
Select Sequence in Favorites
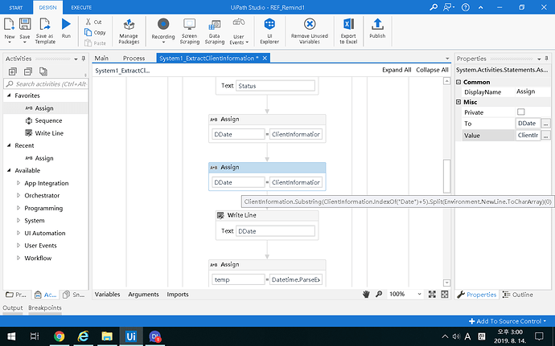point(44,120)
